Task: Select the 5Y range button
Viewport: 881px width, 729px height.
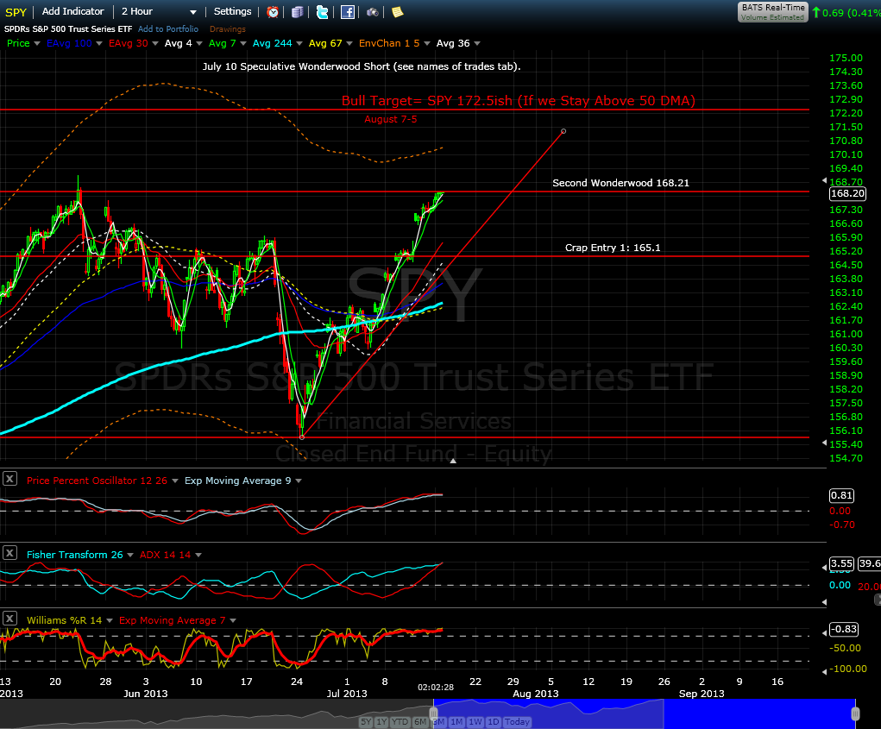Action: pos(367,722)
